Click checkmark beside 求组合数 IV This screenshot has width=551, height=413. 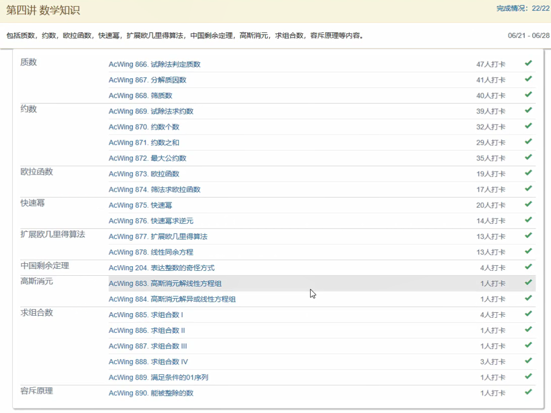(x=528, y=361)
